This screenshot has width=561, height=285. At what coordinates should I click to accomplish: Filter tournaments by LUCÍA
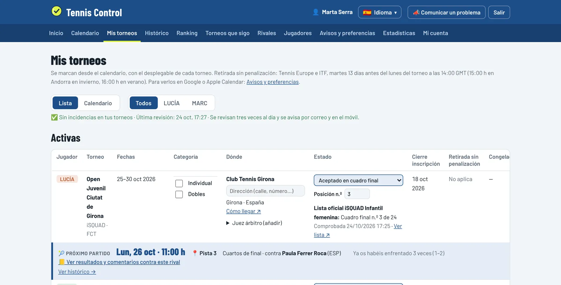point(172,103)
